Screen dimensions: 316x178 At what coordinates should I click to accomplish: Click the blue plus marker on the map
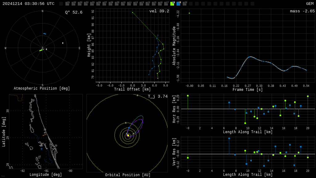pyautogui.click(x=41, y=149)
